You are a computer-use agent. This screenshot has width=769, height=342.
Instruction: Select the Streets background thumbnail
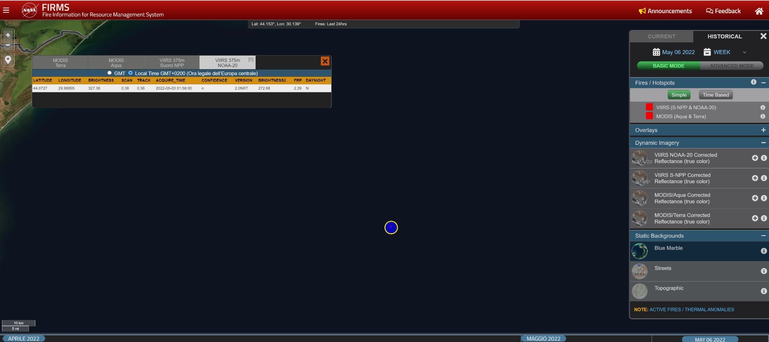(639, 271)
